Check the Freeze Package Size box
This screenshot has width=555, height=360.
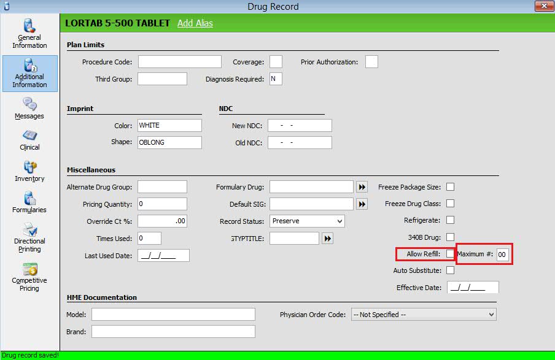coord(450,186)
